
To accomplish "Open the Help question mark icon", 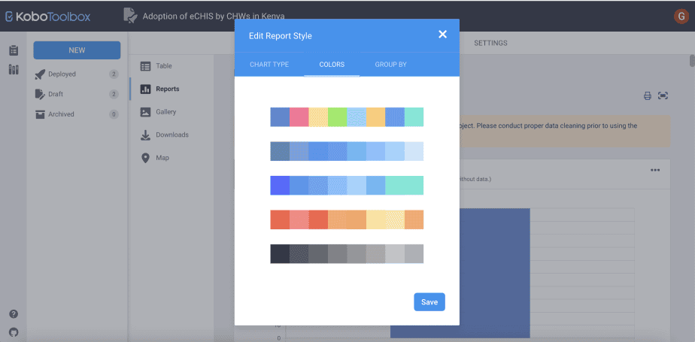I will tap(14, 314).
